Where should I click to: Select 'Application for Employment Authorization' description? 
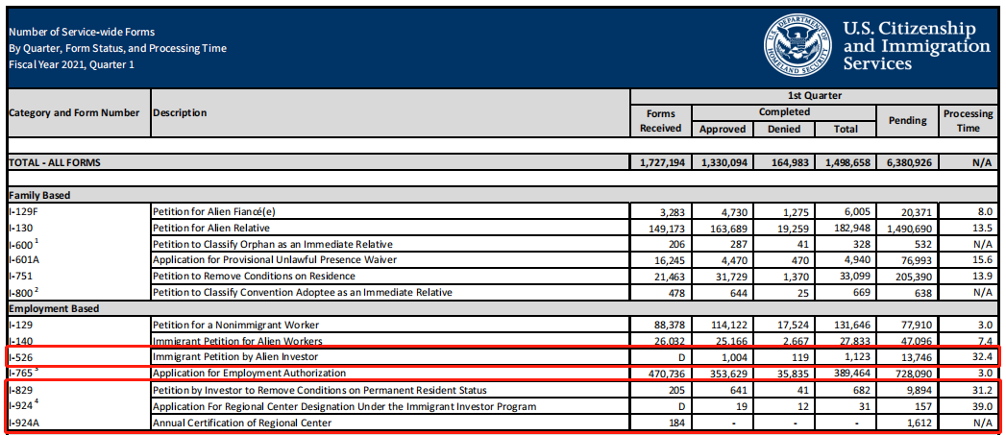(x=250, y=373)
